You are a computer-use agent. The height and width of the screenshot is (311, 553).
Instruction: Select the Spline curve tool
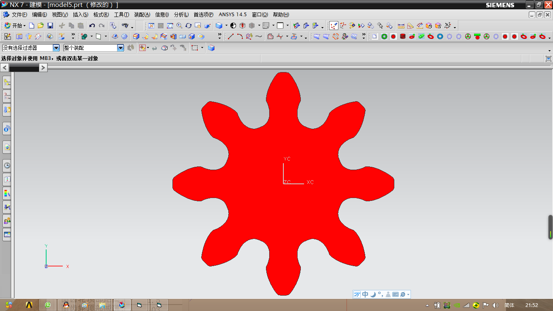coord(258,36)
